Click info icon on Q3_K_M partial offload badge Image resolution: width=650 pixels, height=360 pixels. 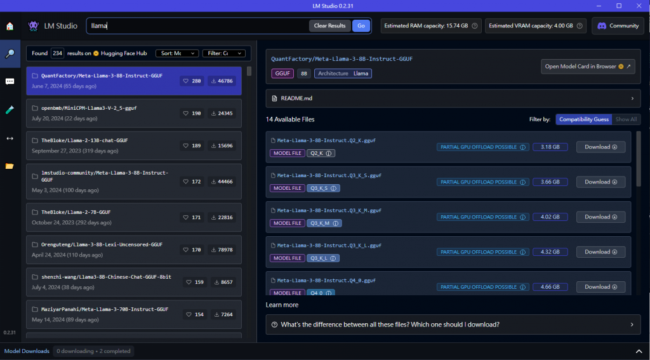(x=523, y=217)
